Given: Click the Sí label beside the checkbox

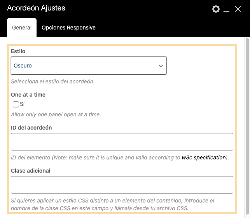Looking at the screenshot, I should (22, 104).
